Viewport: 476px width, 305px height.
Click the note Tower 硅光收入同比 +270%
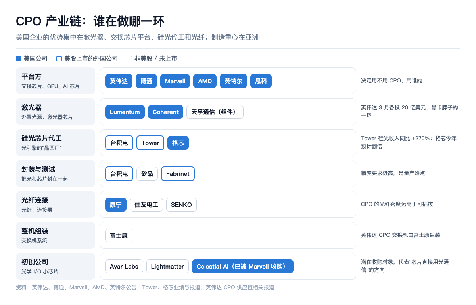(x=409, y=143)
